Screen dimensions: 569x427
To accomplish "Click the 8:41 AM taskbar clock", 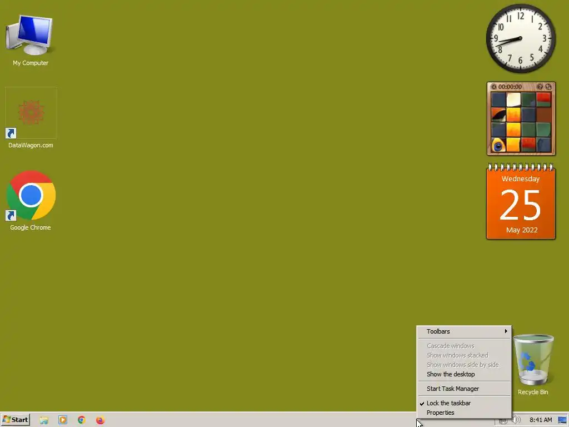I will tap(541, 420).
